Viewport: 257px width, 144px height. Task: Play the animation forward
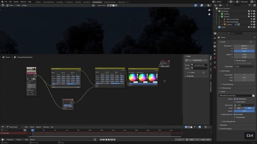[109, 140]
